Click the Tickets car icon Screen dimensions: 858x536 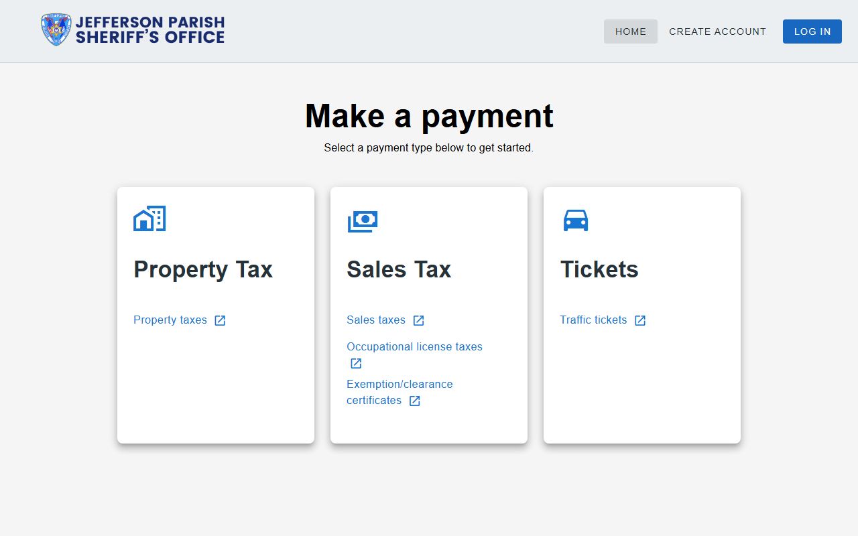pyautogui.click(x=576, y=220)
